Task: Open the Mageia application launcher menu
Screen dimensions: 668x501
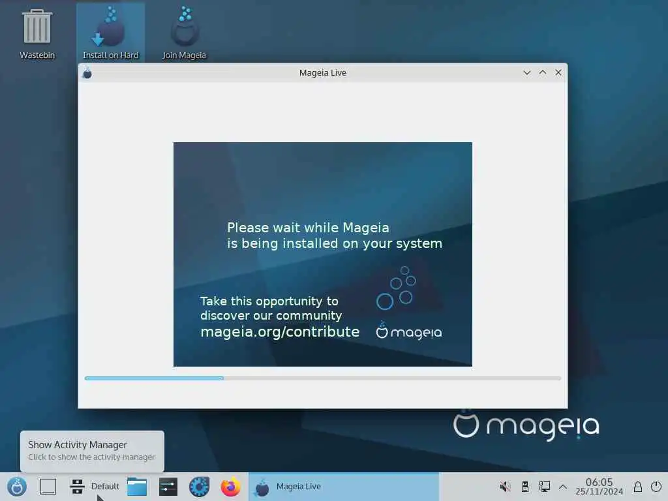Action: pos(17,487)
